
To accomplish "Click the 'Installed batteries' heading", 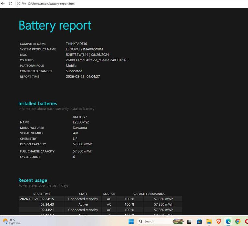I will tap(38, 104).
